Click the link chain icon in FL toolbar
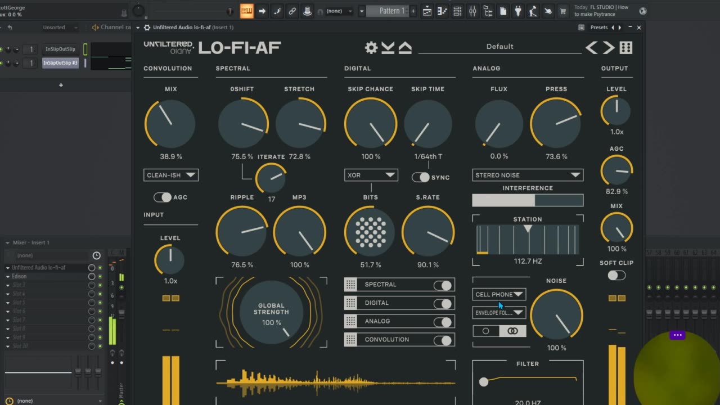720x405 pixels. click(292, 11)
